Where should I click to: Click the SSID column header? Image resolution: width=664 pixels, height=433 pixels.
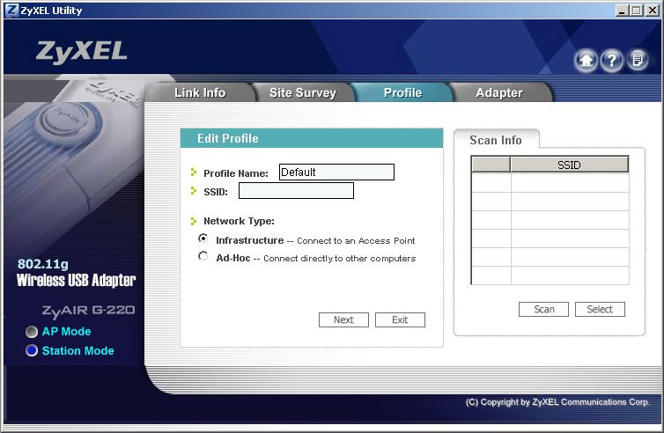tap(569, 165)
